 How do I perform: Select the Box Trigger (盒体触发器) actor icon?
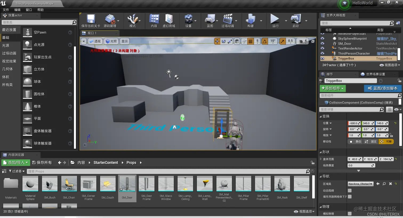tap(27, 131)
